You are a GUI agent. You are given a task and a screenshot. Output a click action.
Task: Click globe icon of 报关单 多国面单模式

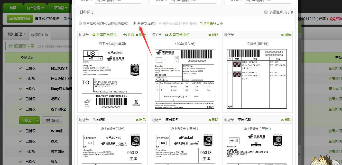pos(167,35)
